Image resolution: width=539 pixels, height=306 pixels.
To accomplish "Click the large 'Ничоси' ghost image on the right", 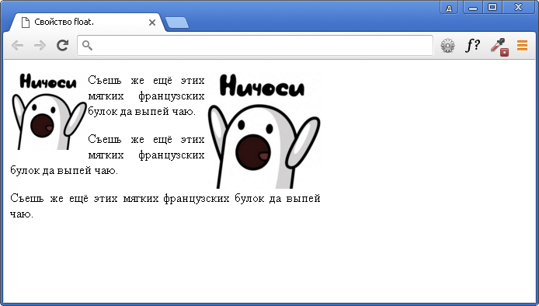I will click(264, 130).
